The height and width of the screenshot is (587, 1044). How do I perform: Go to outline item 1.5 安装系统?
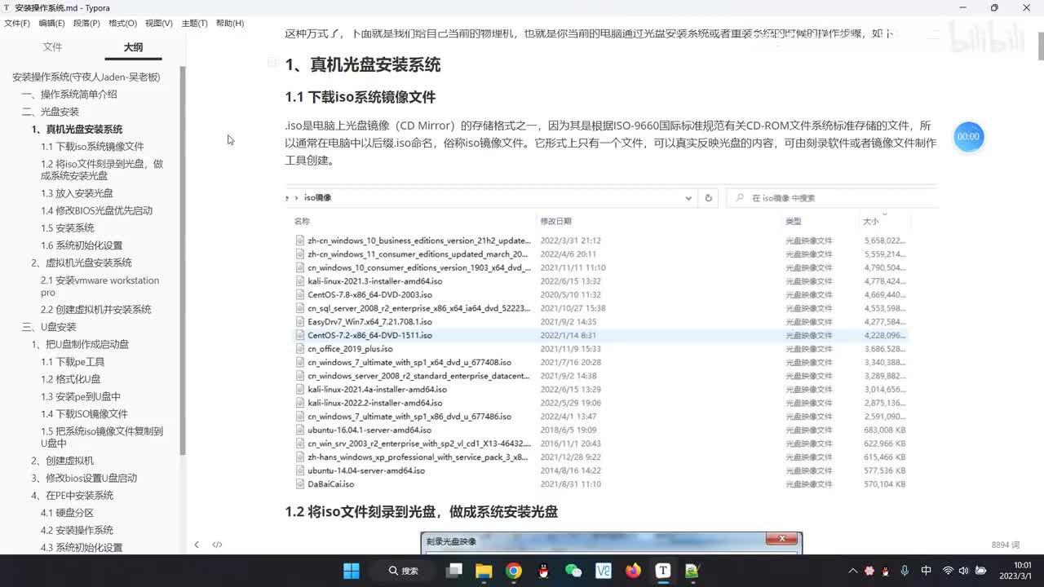pos(67,228)
